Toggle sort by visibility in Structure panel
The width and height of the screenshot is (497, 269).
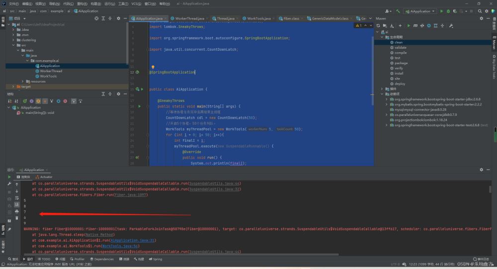[10, 101]
